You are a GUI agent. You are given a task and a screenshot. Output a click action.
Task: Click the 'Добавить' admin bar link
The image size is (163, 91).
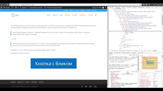point(23,8)
